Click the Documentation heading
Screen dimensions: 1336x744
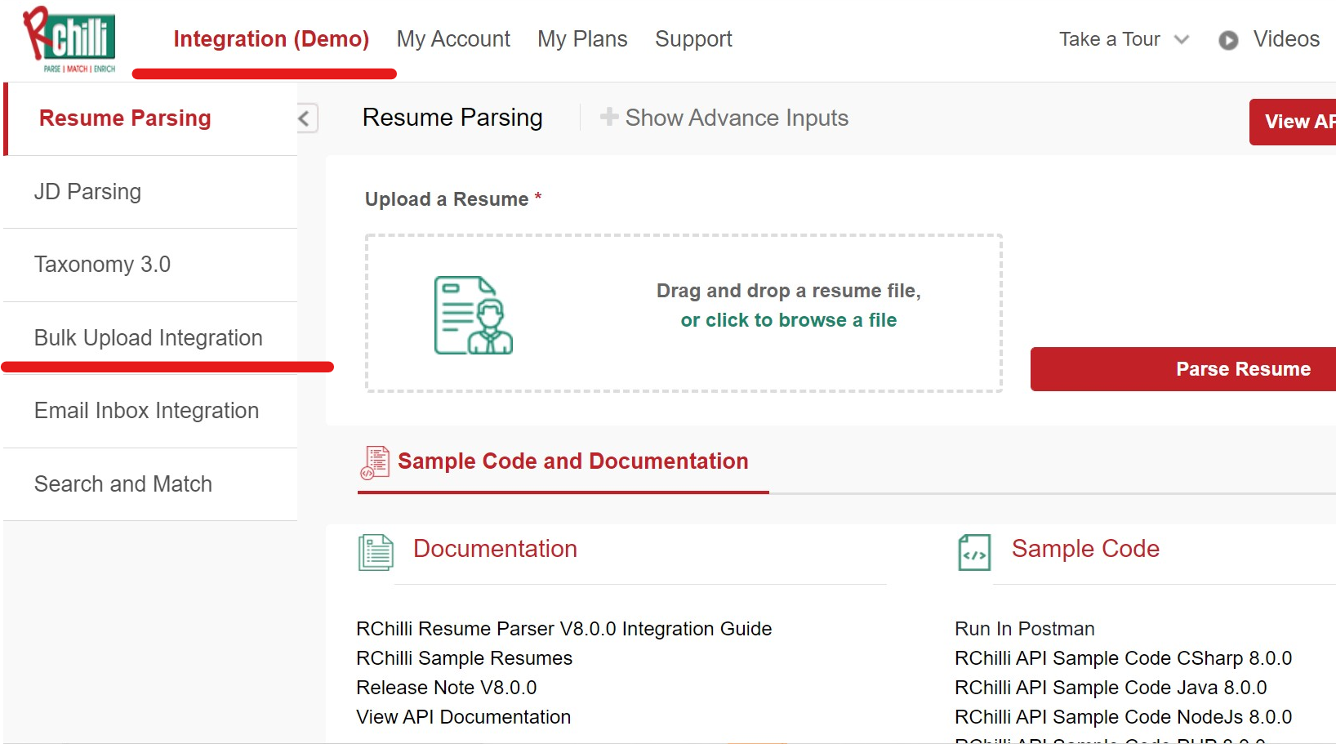click(x=495, y=549)
